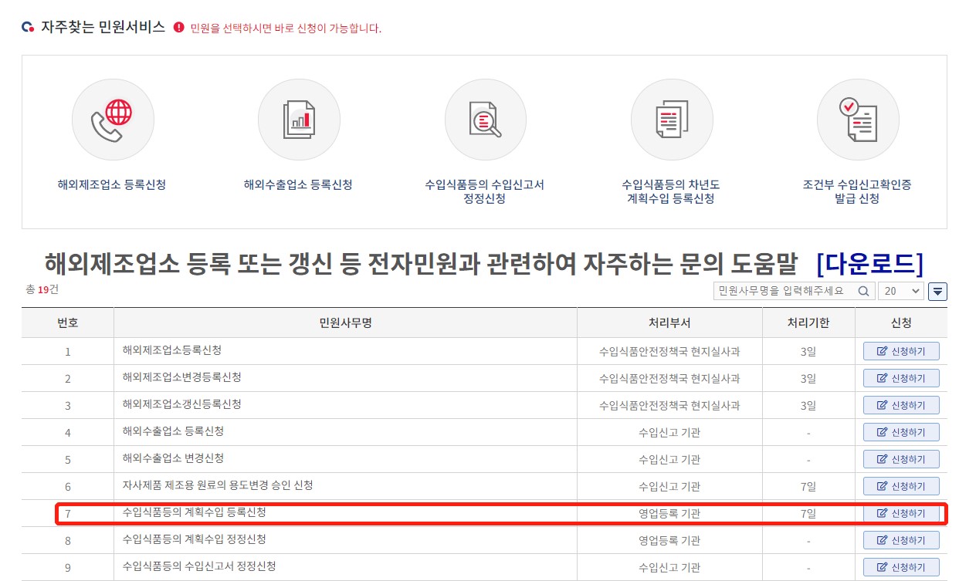Viewport: 959px width, 581px height.
Task: Click the 처리부서 column header
Action: click(669, 323)
